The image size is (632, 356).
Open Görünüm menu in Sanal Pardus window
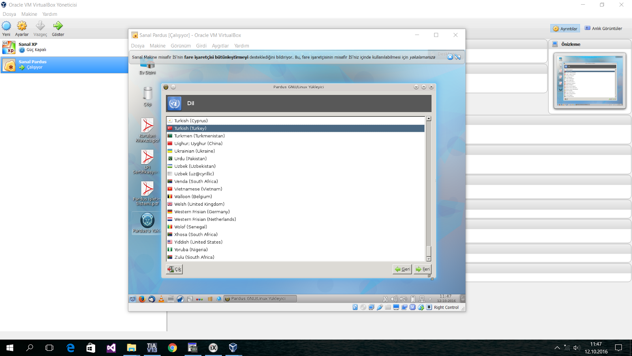[181, 46]
